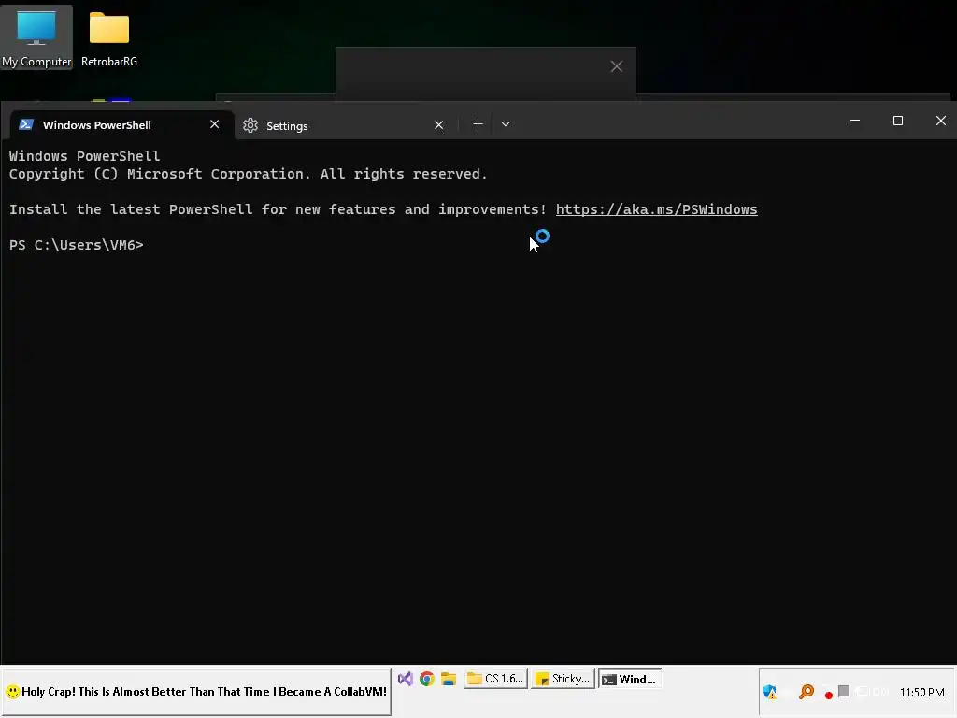The image size is (957, 718).
Task: Switch to the CS 1.6 taskbar window
Action: 495,679
